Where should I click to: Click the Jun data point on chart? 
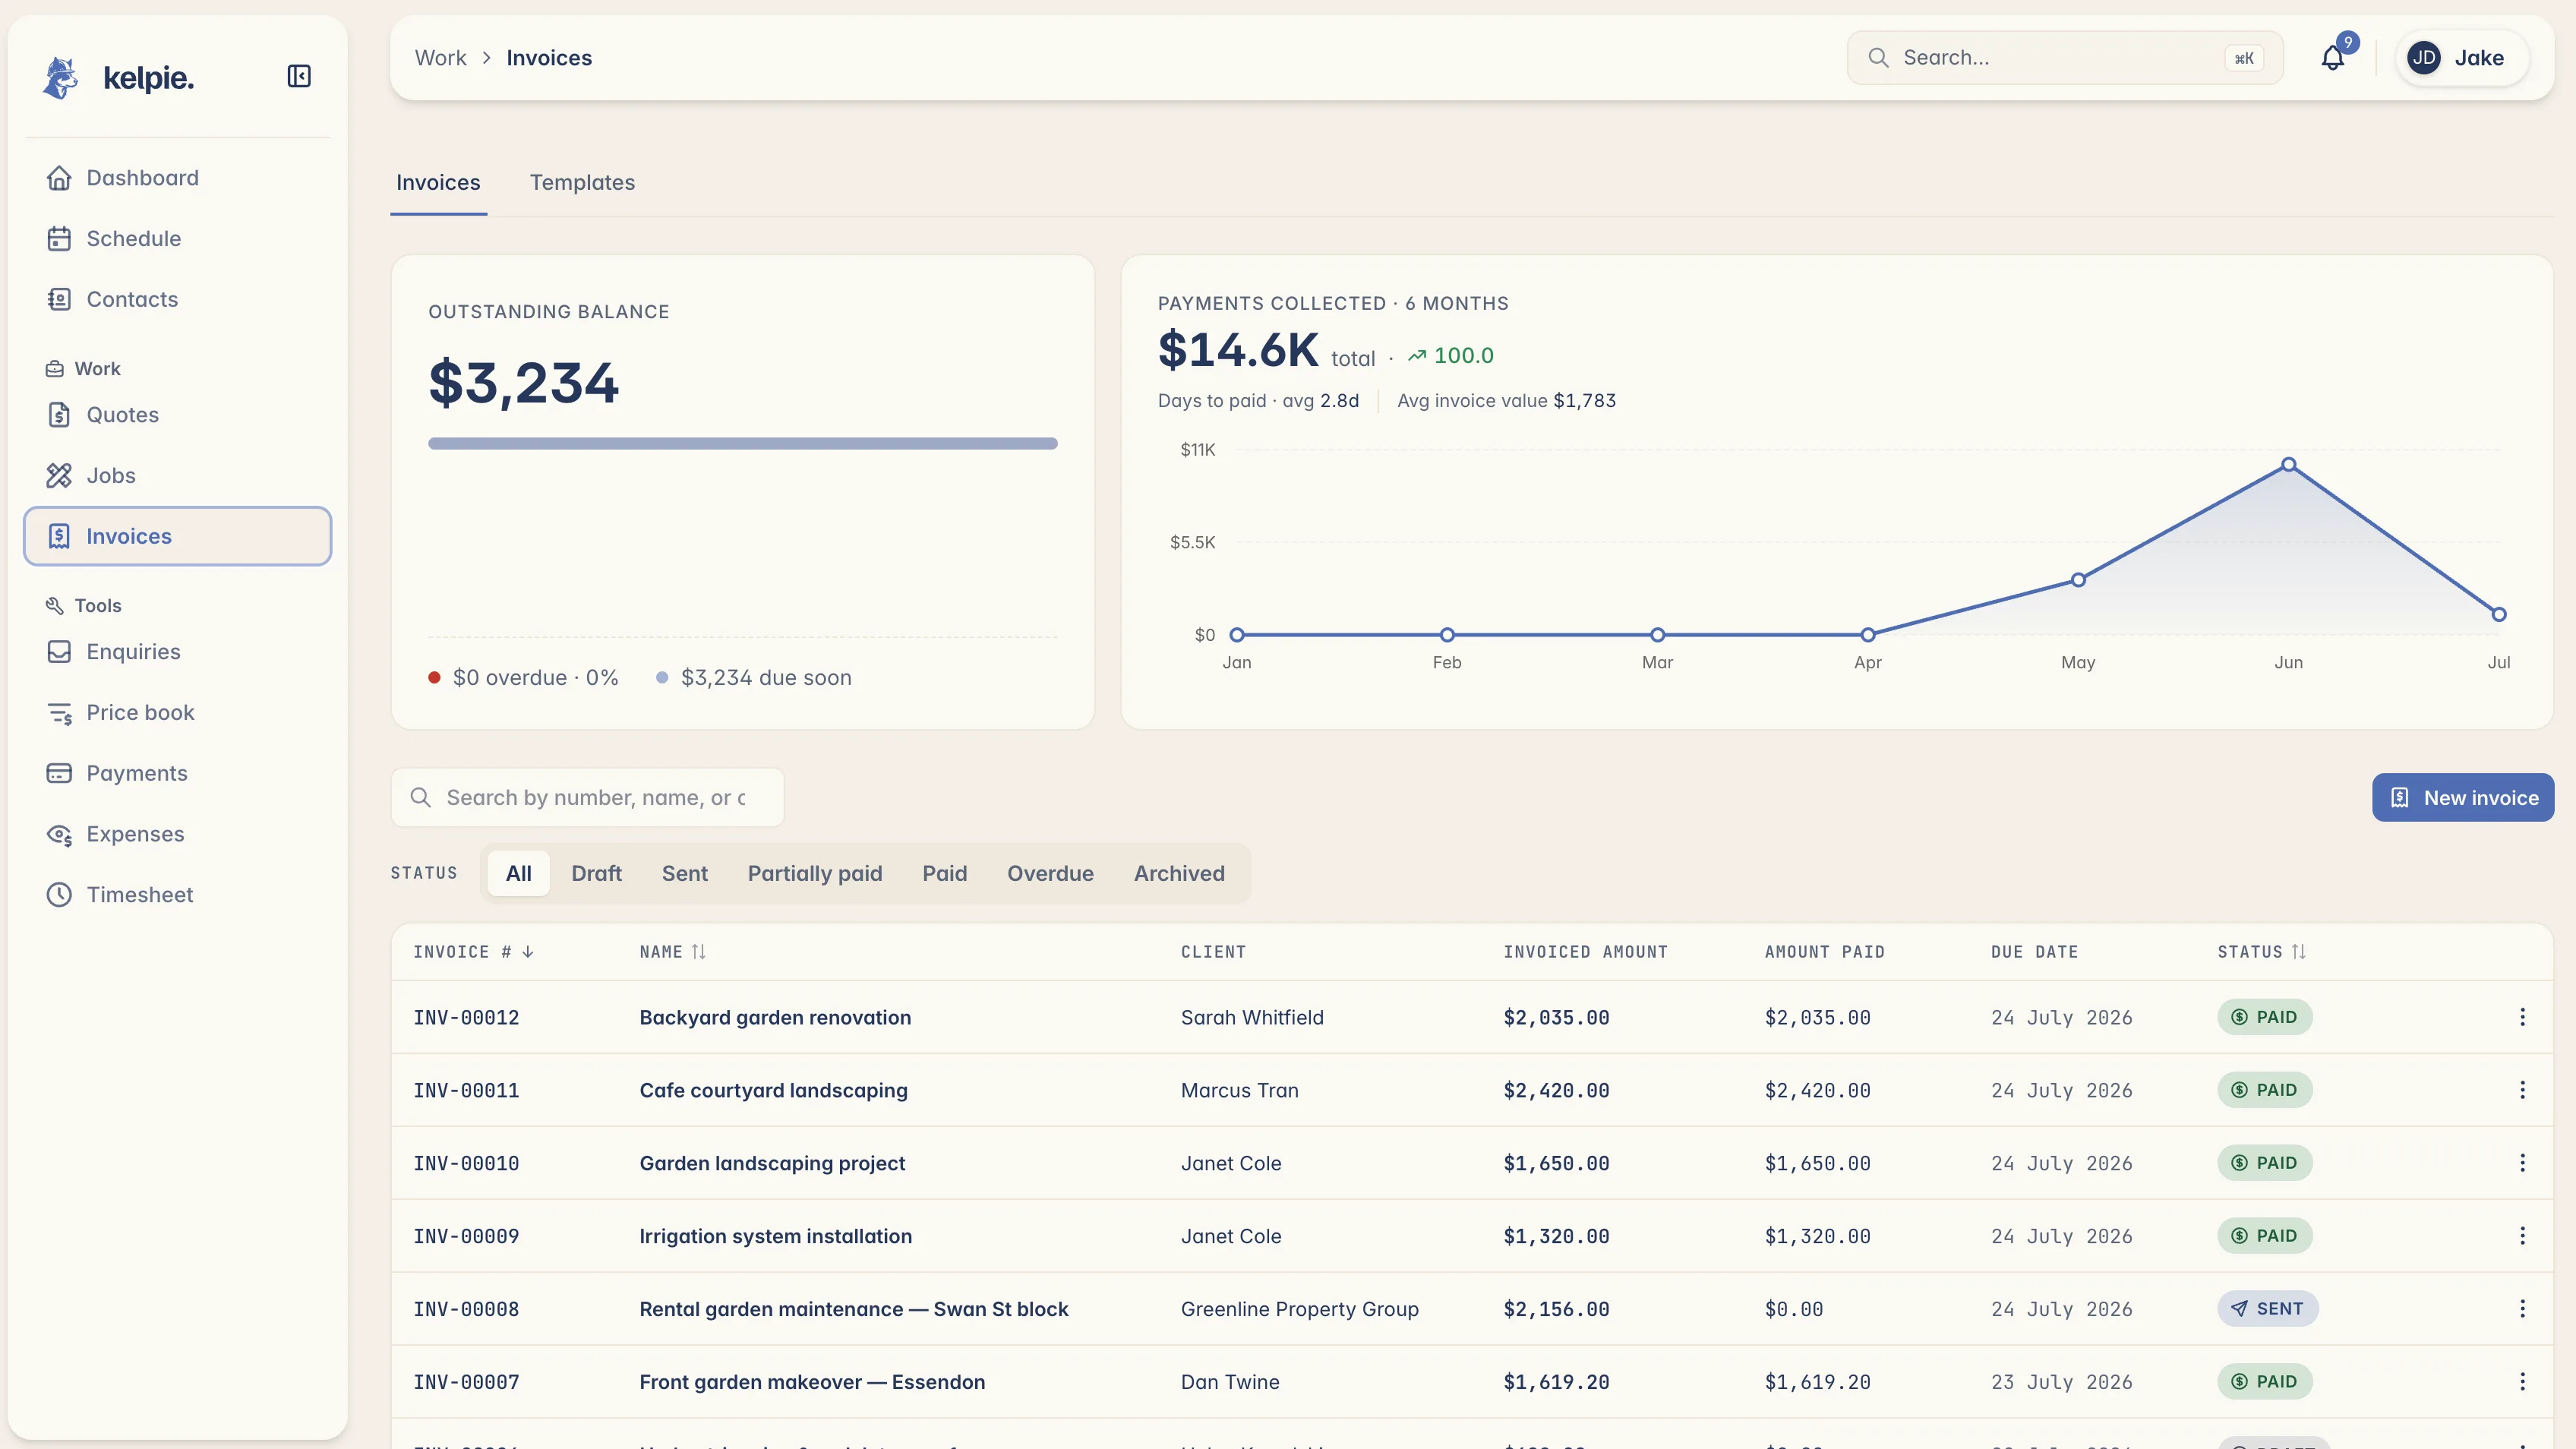(2288, 464)
